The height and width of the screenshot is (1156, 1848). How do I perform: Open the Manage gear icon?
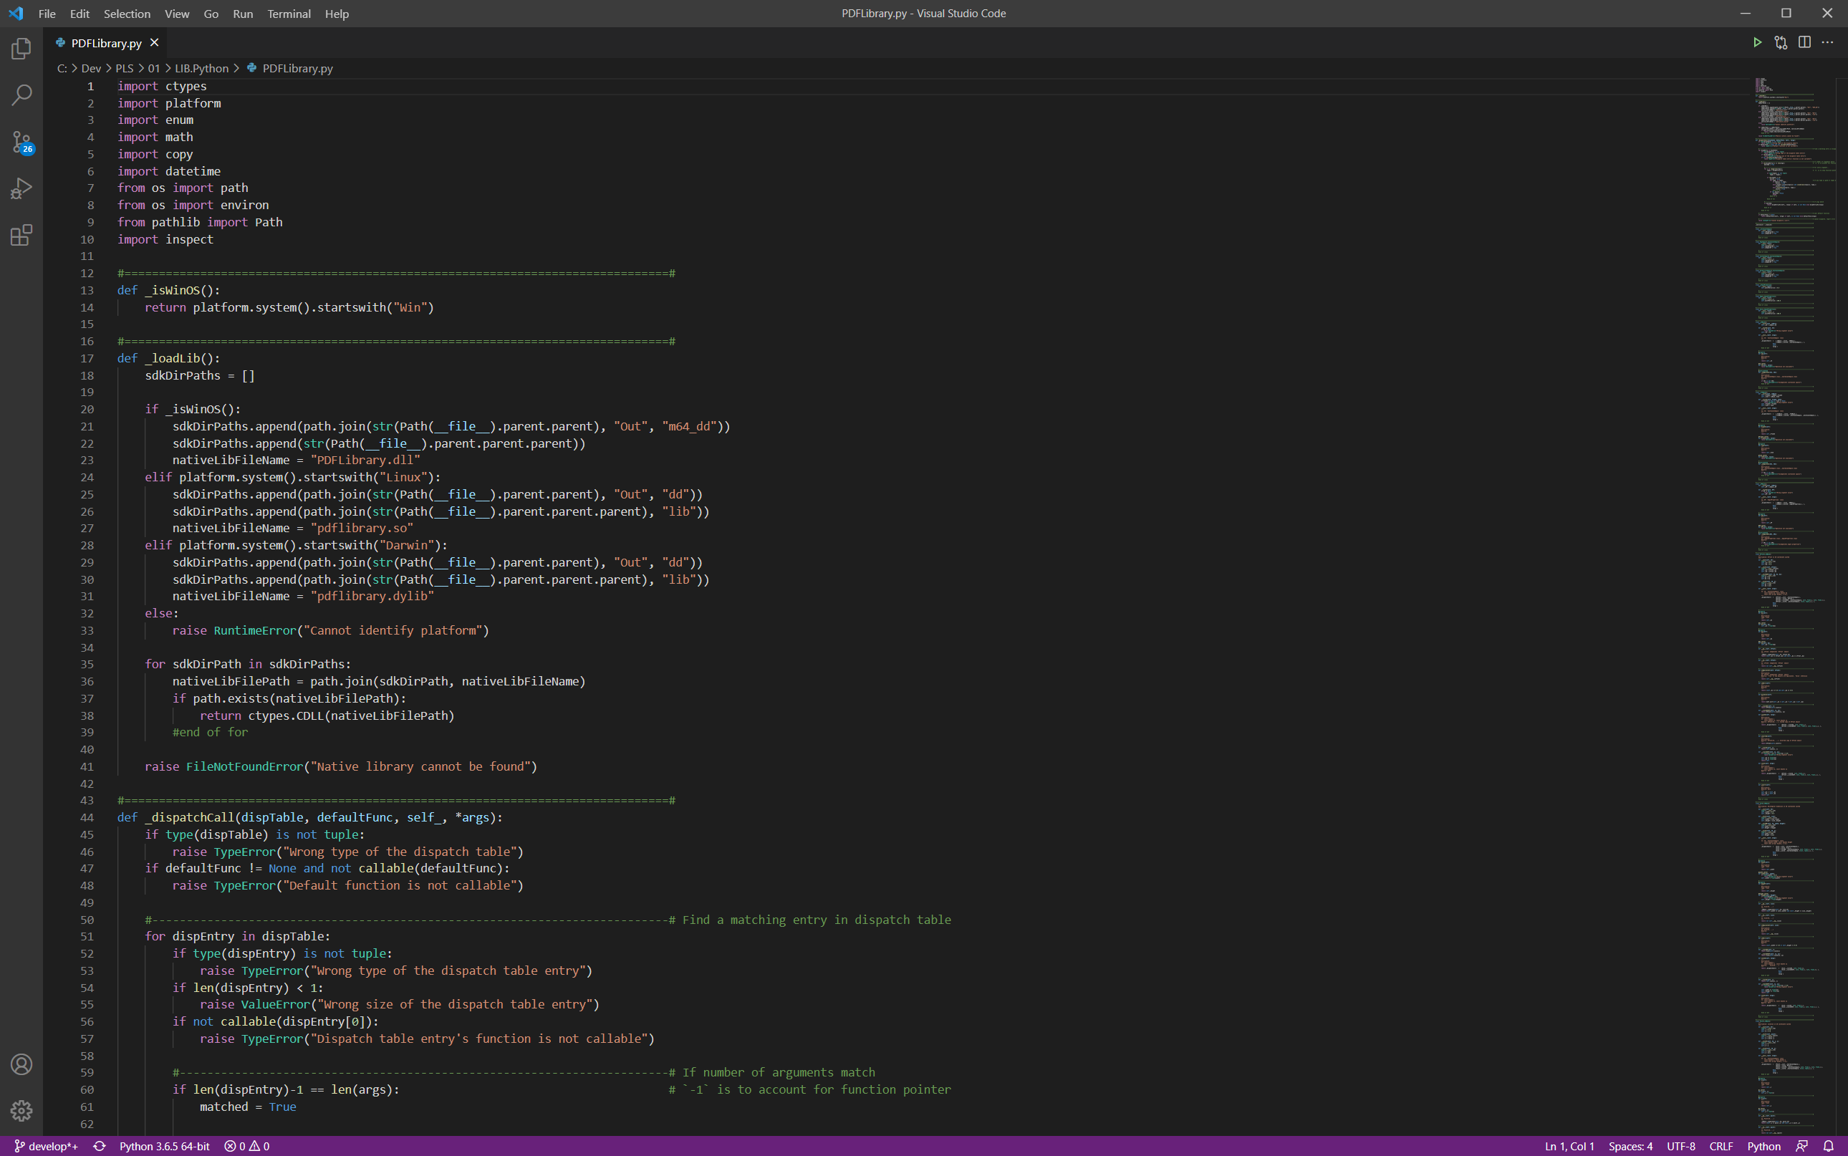(x=21, y=1110)
